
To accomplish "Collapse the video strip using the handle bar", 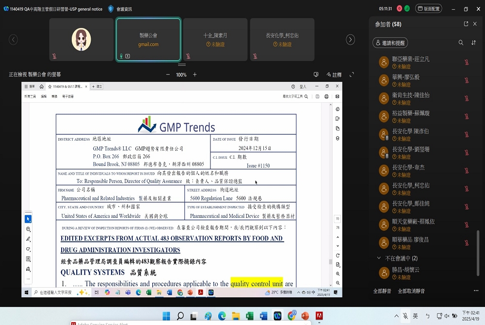I will coord(182,65).
